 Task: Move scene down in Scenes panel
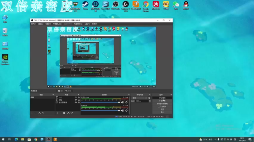[43, 113]
